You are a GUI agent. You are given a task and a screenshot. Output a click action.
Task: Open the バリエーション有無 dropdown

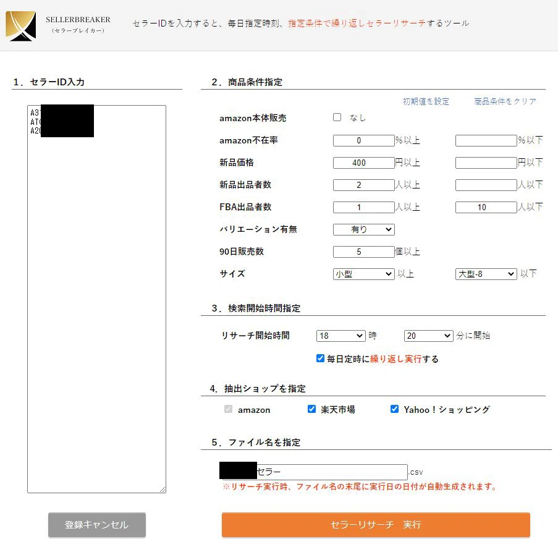364,229
